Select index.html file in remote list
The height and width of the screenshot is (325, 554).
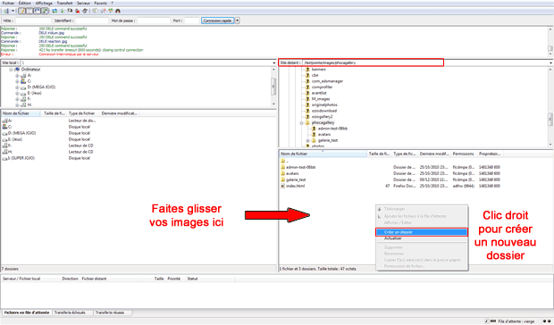(295, 186)
